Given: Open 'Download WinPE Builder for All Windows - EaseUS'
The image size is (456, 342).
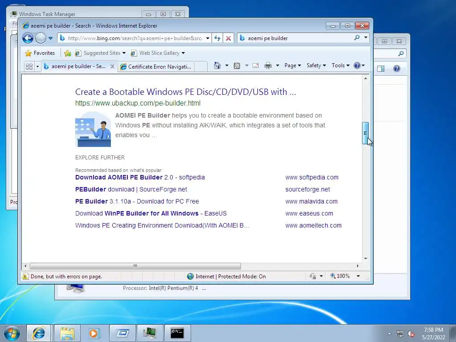Looking at the screenshot, I should (x=151, y=213).
